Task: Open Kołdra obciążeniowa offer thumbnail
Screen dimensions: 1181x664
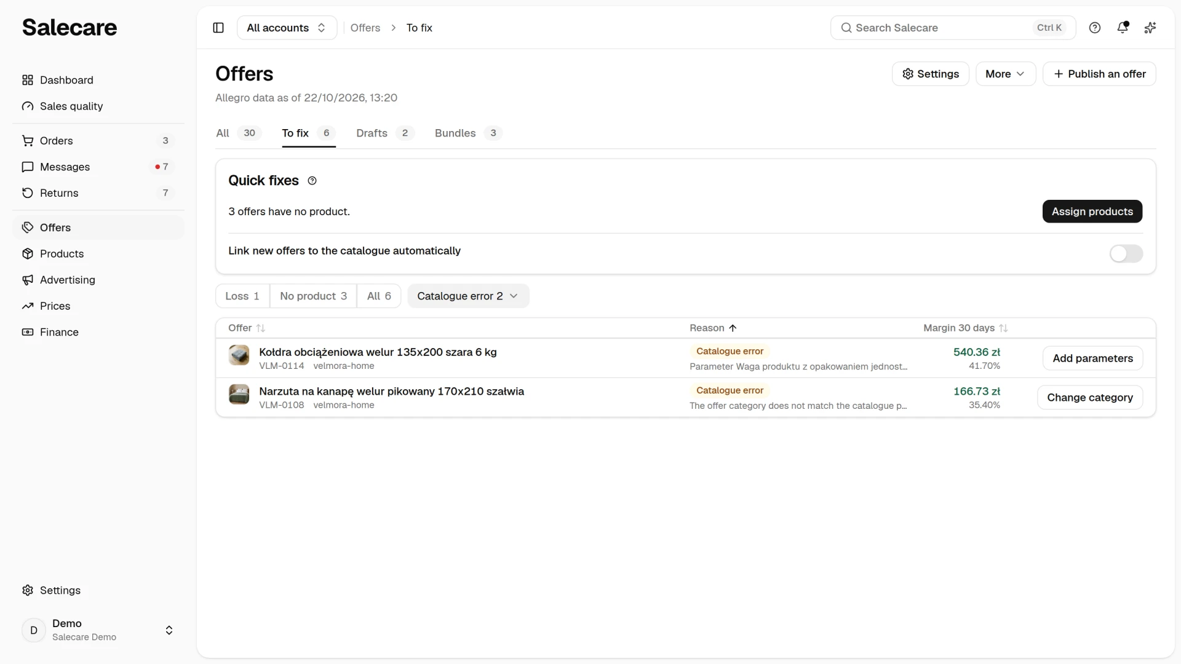Action: coord(239,355)
